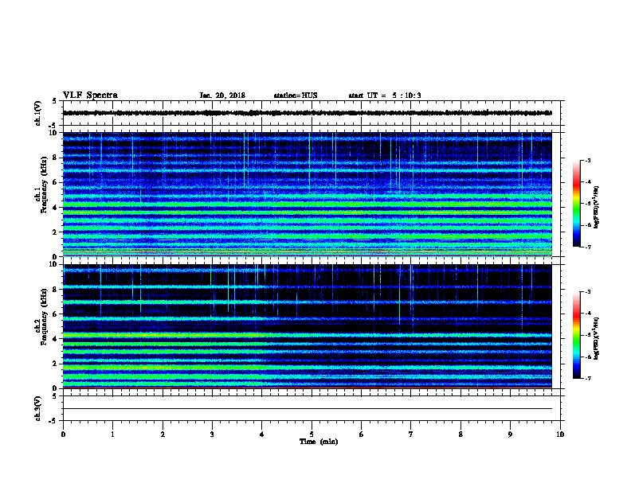Click time axis tick label "9"
This screenshot has width=631, height=487.
pyautogui.click(x=510, y=434)
